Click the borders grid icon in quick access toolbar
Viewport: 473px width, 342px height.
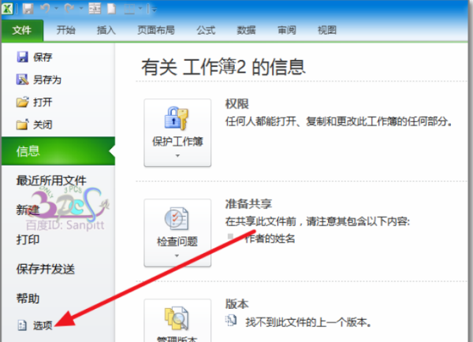point(130,9)
